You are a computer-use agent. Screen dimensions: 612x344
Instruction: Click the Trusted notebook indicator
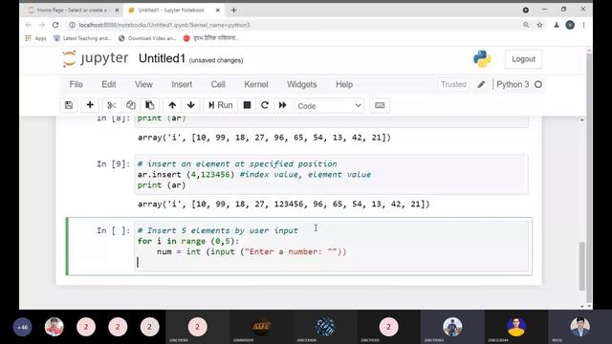tap(453, 84)
